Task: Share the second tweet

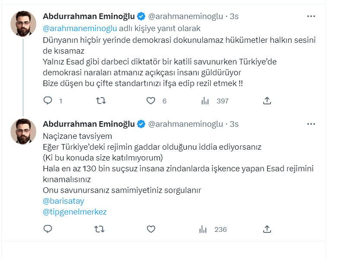Action: 267,229
